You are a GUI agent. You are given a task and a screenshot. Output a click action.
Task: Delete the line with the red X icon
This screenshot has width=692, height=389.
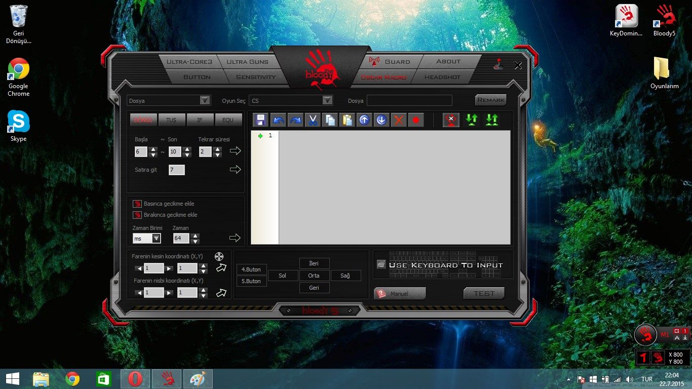(399, 120)
